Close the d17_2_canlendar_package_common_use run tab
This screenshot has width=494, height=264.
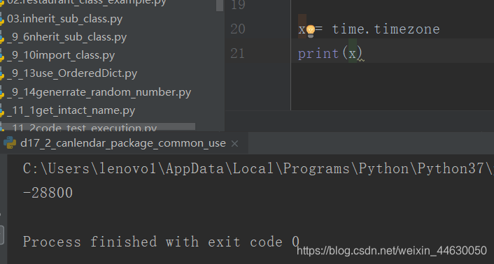click(234, 144)
